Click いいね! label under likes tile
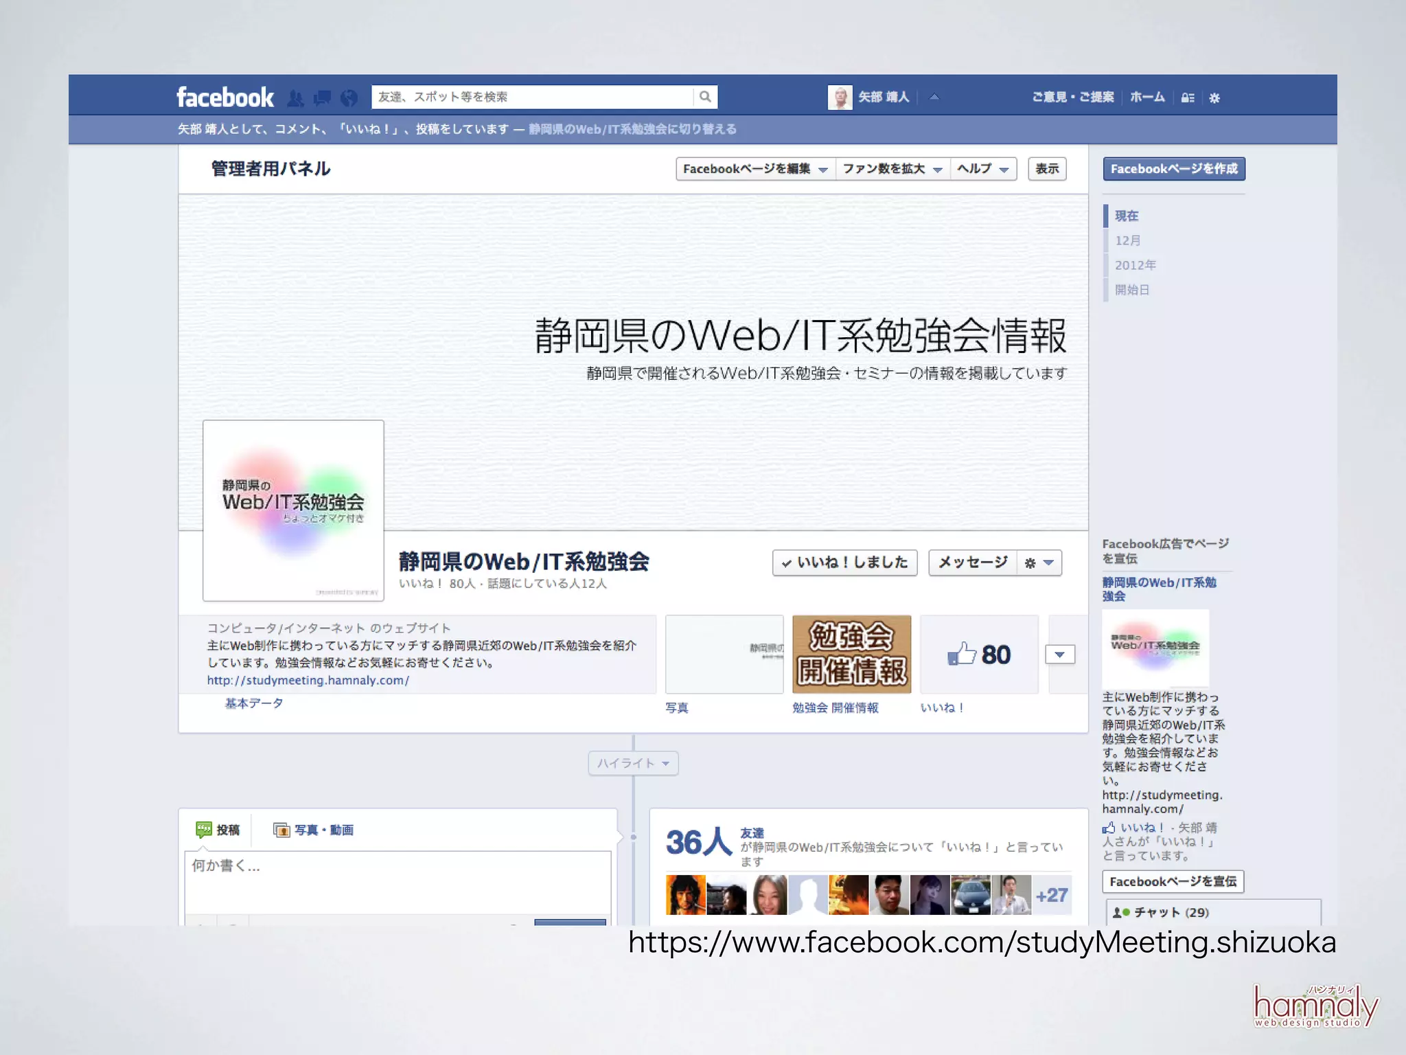 tap(943, 708)
